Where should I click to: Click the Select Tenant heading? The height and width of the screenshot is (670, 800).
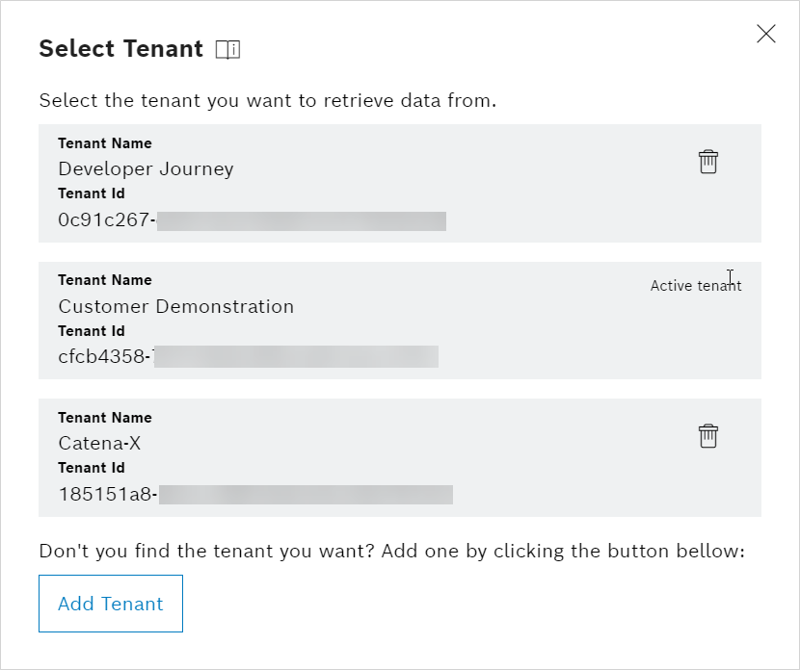coord(120,49)
